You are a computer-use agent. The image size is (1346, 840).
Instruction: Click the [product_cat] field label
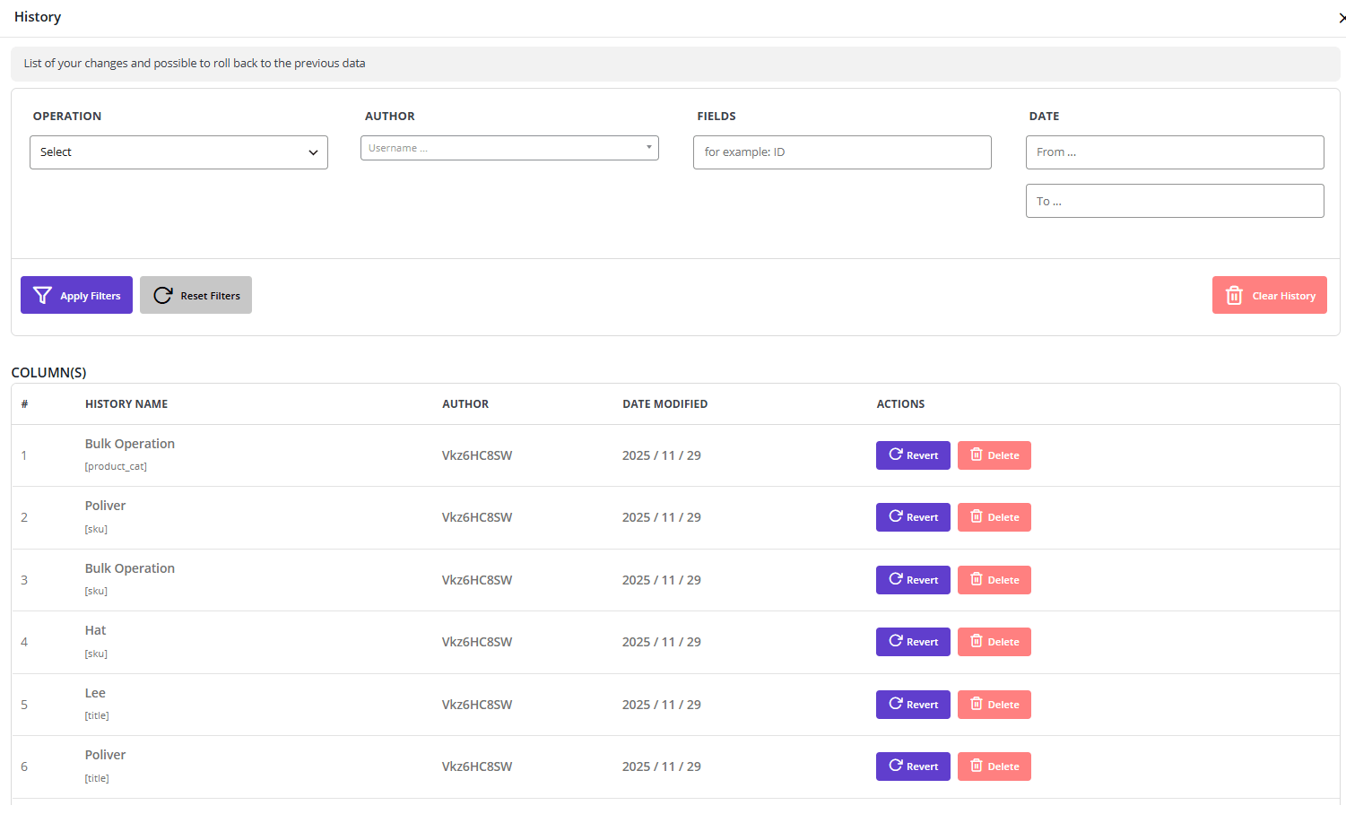116,466
